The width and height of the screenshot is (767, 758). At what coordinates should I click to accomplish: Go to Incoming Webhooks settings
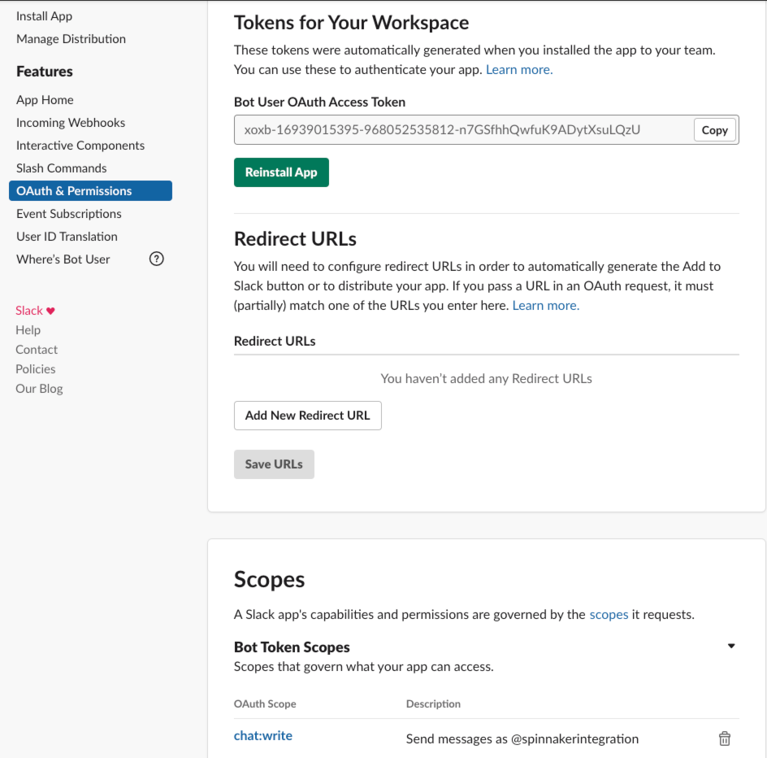71,123
